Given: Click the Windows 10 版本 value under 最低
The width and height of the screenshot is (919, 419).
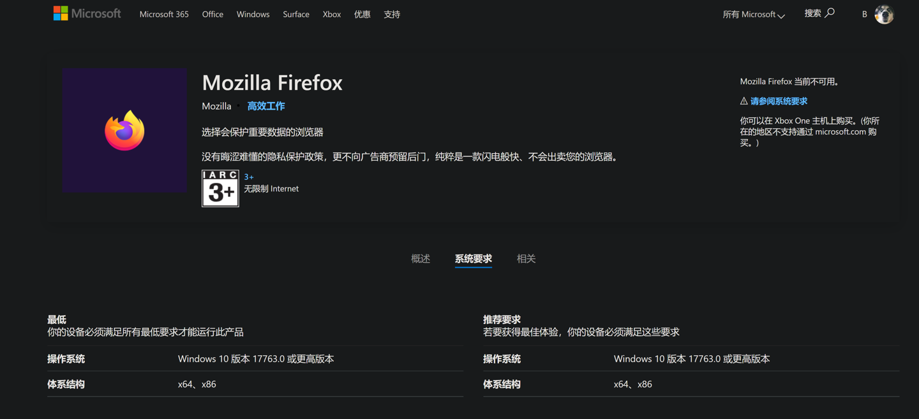Looking at the screenshot, I should tap(256, 358).
